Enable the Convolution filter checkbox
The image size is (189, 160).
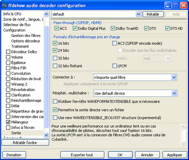coord(8,73)
